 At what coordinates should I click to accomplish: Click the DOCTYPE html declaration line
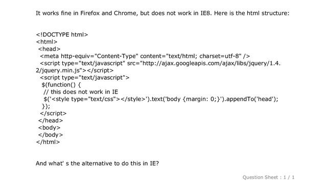(x=62, y=35)
